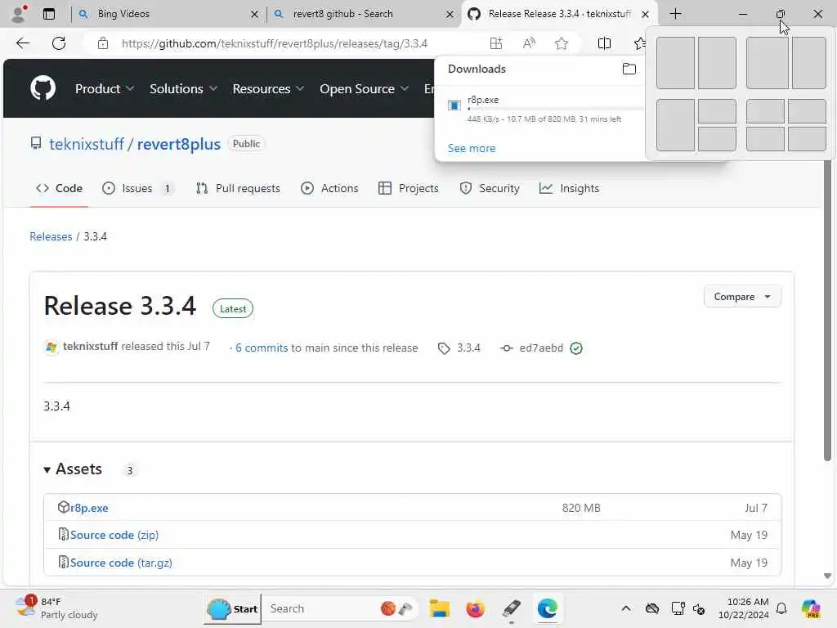
Task: Open revert8plus repository link
Action: (x=179, y=144)
